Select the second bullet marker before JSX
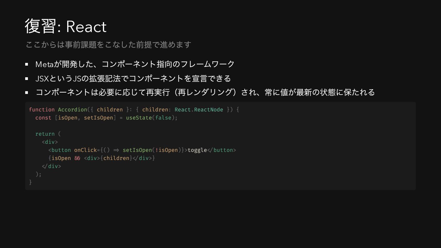The image size is (441, 248). click(x=27, y=78)
